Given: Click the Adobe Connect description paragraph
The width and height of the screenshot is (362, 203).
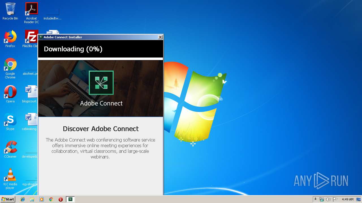Looking at the screenshot, I should tap(100, 148).
